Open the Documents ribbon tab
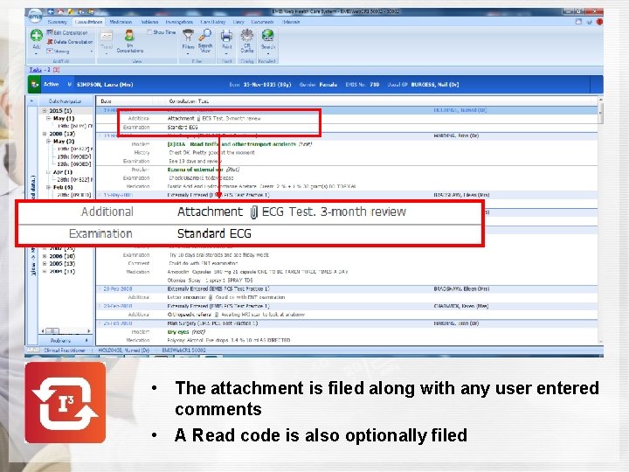The image size is (629, 472). [x=262, y=22]
